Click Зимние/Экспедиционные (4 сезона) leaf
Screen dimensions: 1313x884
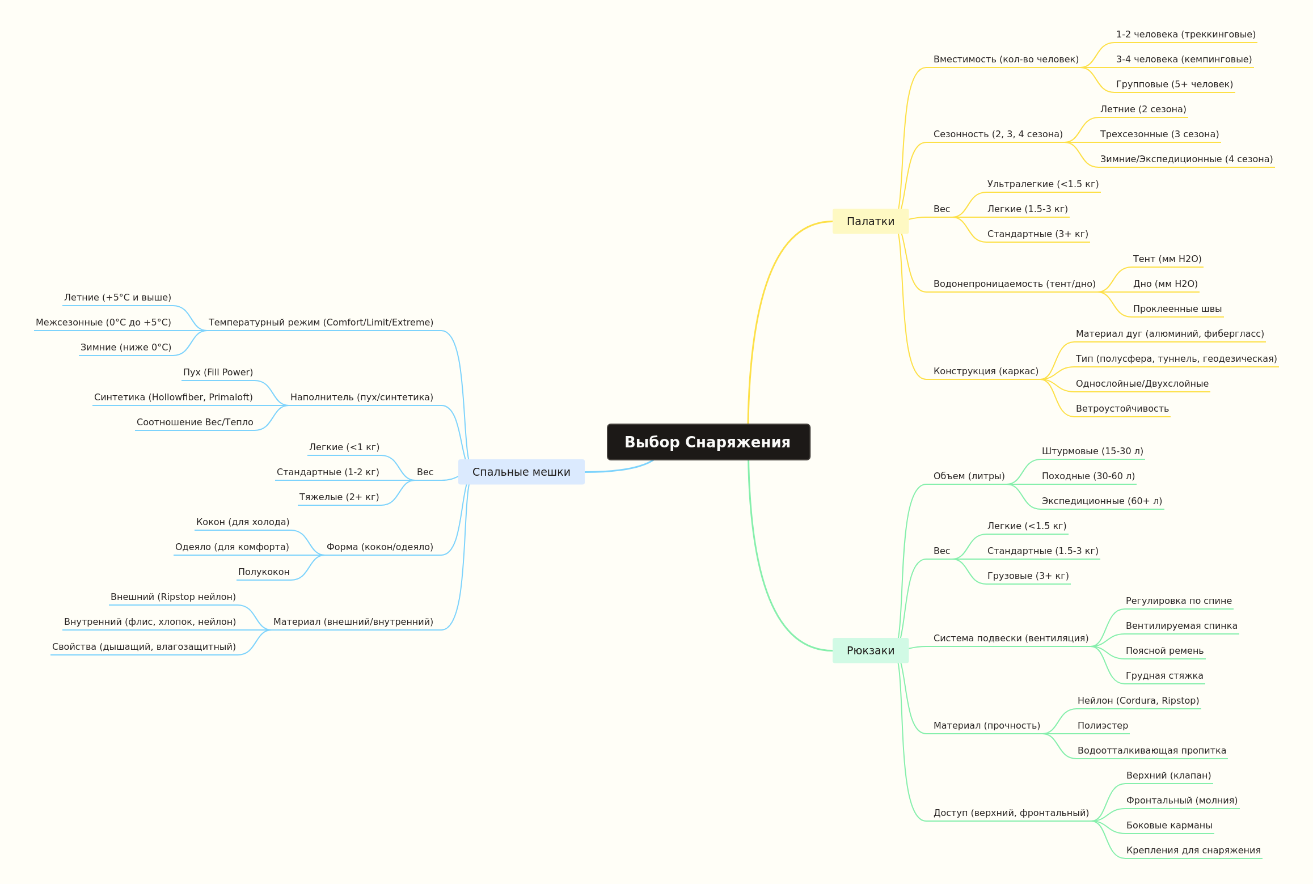point(1187,159)
